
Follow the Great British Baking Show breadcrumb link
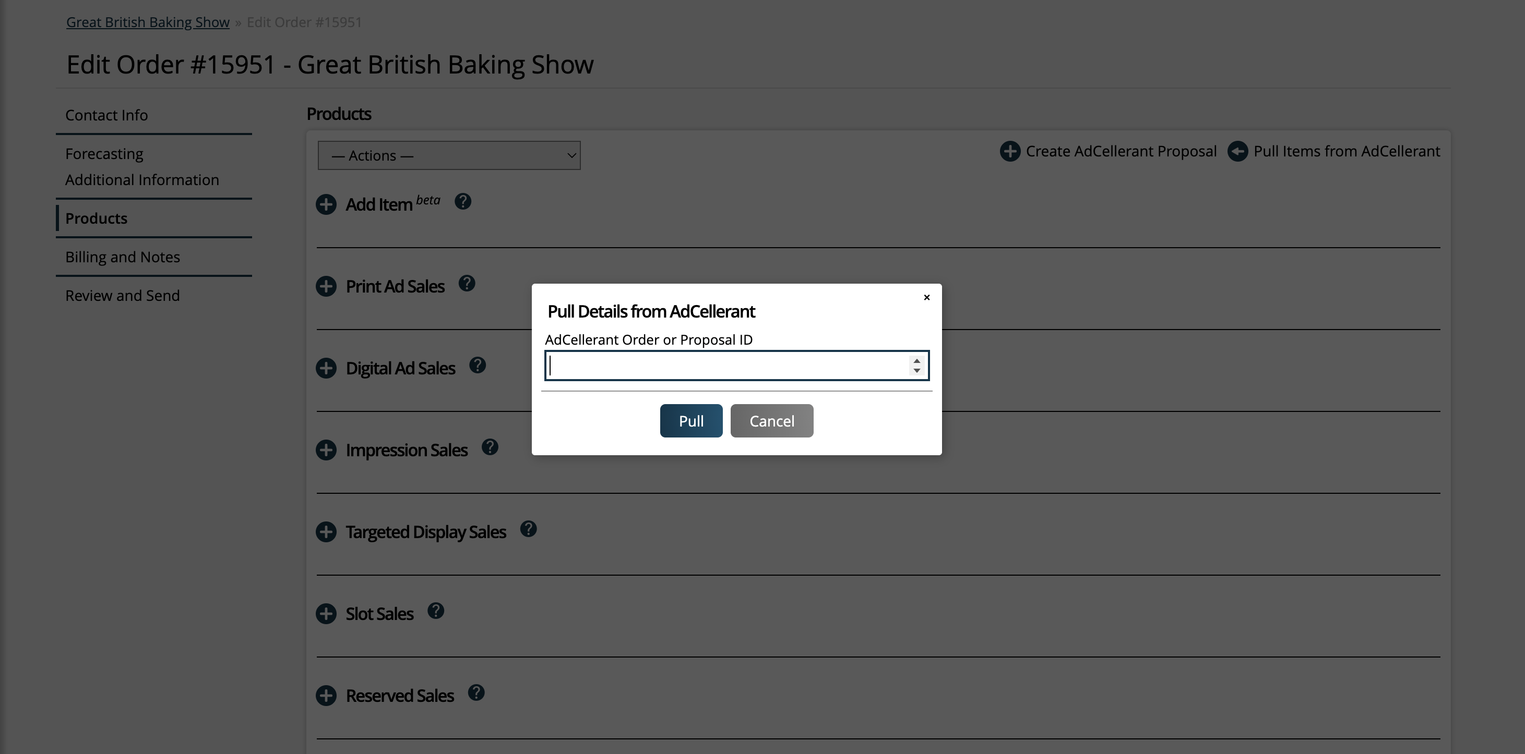pyautogui.click(x=148, y=22)
